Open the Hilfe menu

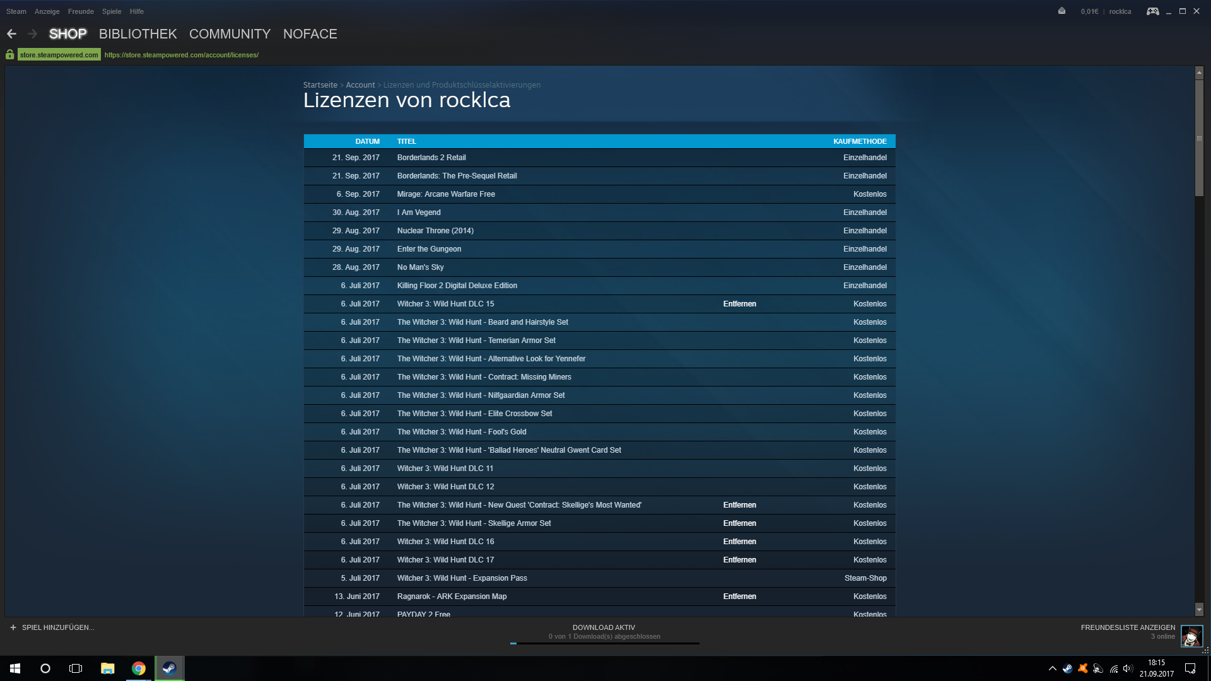(x=137, y=11)
